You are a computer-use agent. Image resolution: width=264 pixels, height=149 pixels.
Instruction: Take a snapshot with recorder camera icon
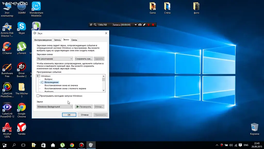click(x=140, y=25)
